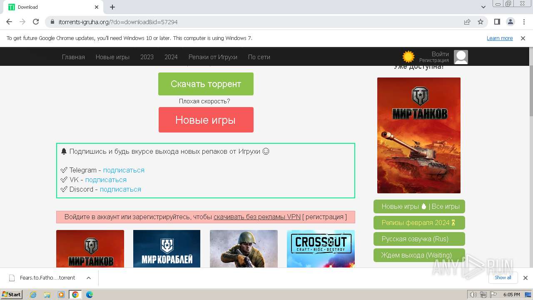Click the lock site-info icon
The height and width of the screenshot is (300, 533).
[x=52, y=22]
